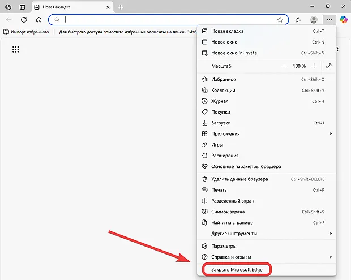Select Покупки menu entry
This screenshot has height=280, width=351.
pos(267,112)
